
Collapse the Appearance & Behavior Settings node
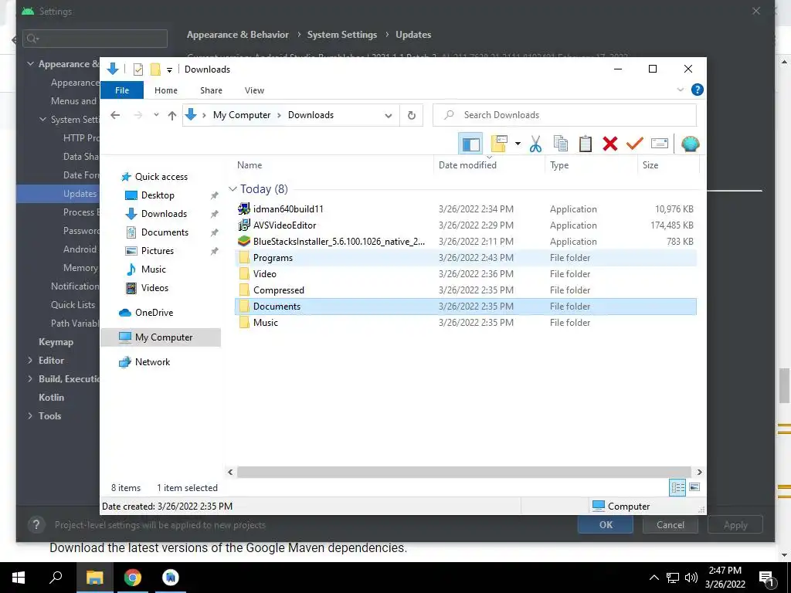30,64
